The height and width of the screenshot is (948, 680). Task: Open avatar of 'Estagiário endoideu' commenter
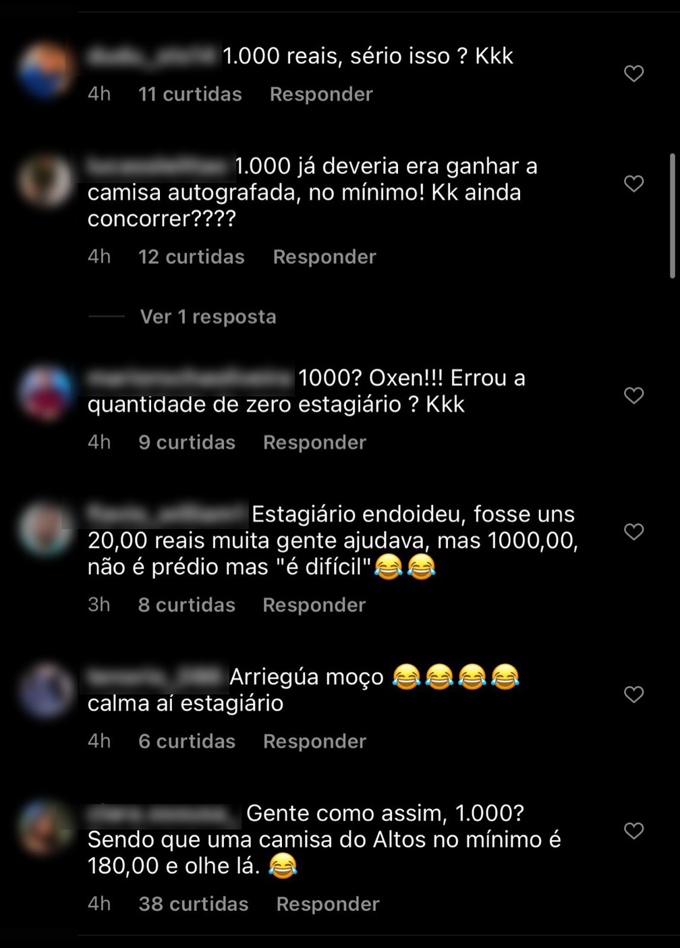(45, 528)
